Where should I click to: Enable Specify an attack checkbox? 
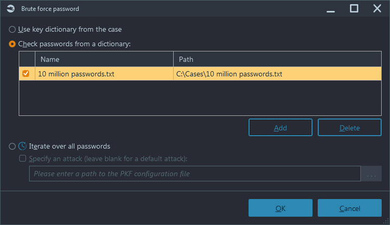[x=23, y=158]
